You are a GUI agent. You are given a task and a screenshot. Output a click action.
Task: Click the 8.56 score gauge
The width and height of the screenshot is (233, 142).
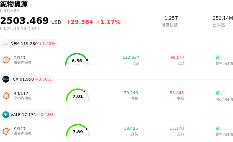click(77, 60)
